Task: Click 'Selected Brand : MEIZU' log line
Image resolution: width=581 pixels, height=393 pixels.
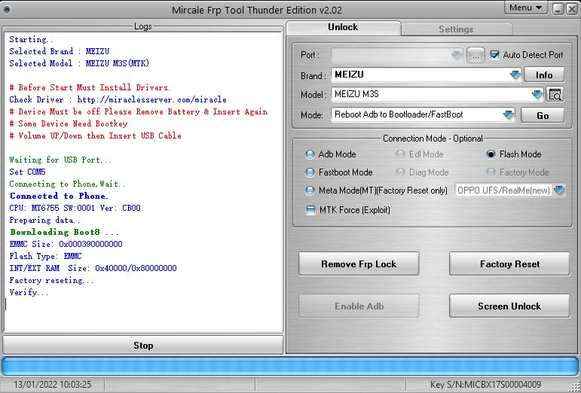Action: pyautogui.click(x=60, y=51)
